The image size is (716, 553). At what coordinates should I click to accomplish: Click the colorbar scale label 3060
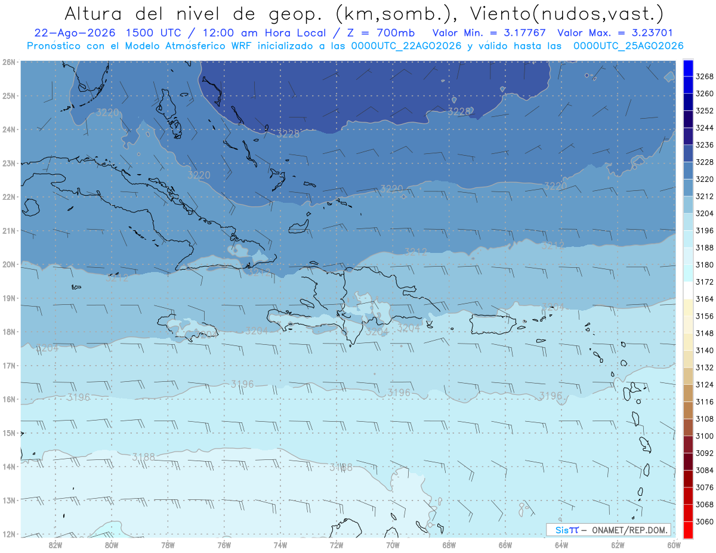pos(705,521)
